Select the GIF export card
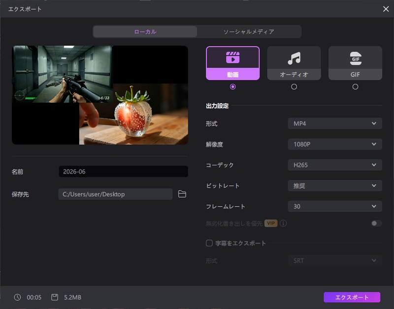This screenshot has width=394, height=309. (x=355, y=63)
